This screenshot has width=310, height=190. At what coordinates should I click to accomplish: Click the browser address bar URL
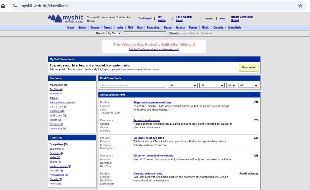44,6
